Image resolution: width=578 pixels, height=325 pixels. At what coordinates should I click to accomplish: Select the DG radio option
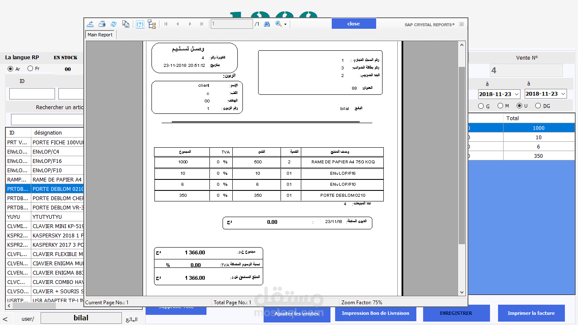tap(538, 106)
